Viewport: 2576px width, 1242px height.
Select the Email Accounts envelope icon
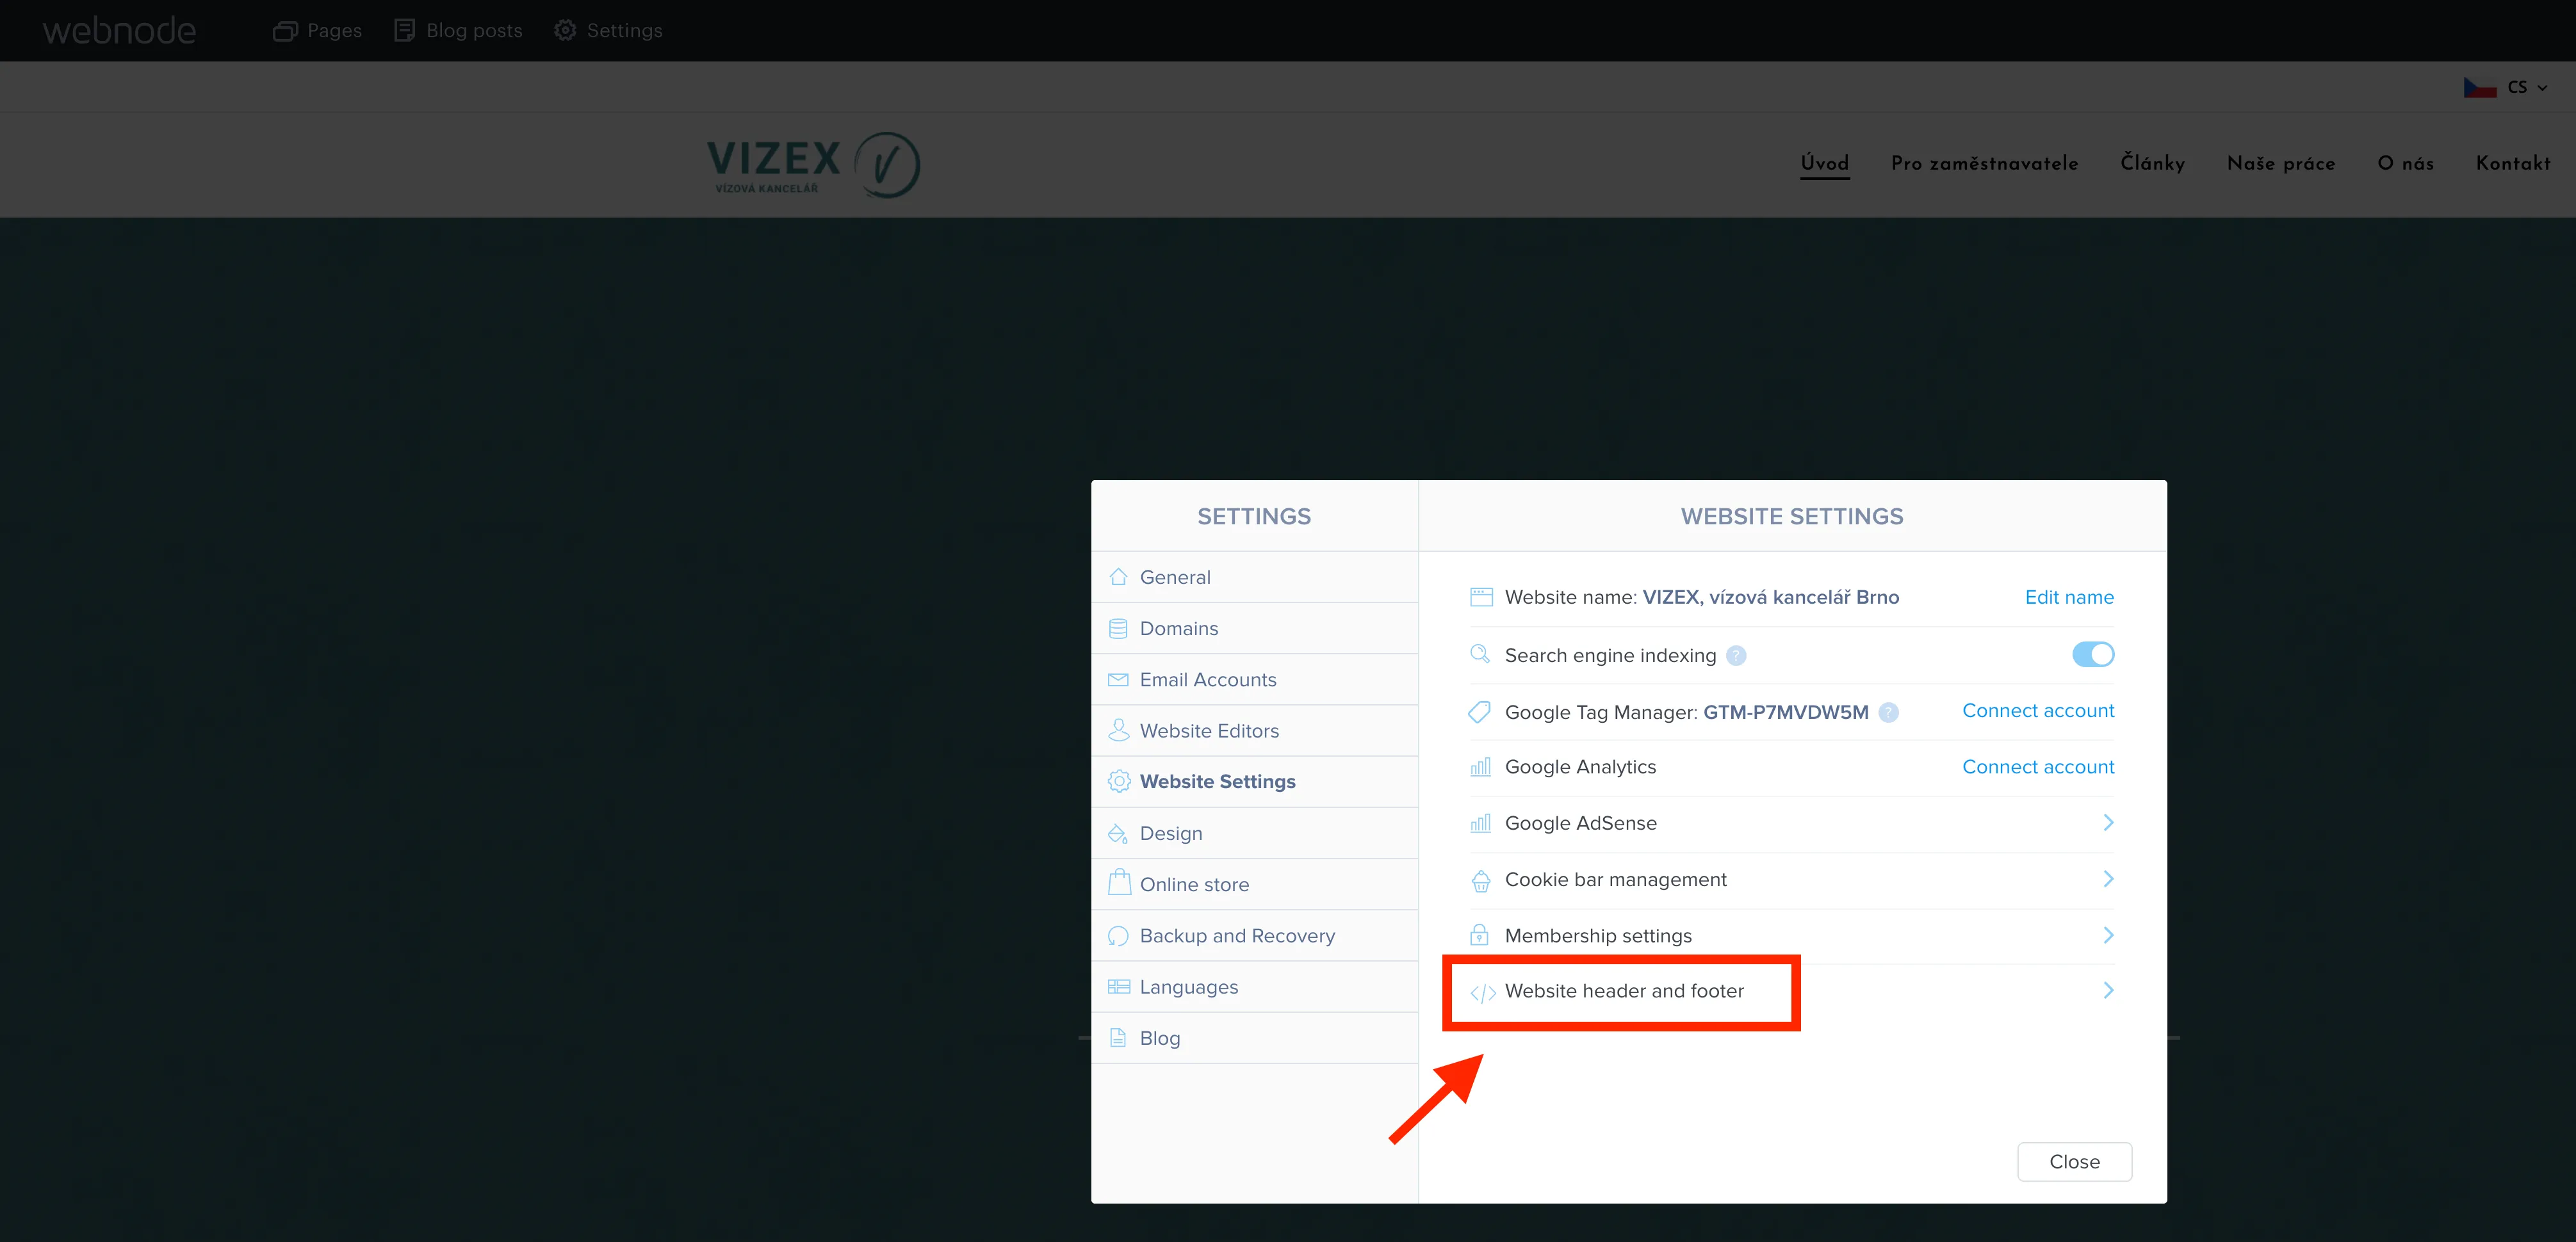pyautogui.click(x=1119, y=679)
